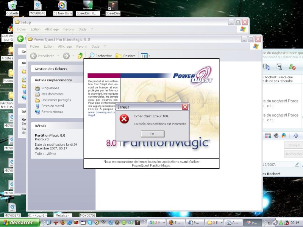Click the forward arrow in PartitionMagic window
The image size is (303, 227).
click(x=66, y=56)
